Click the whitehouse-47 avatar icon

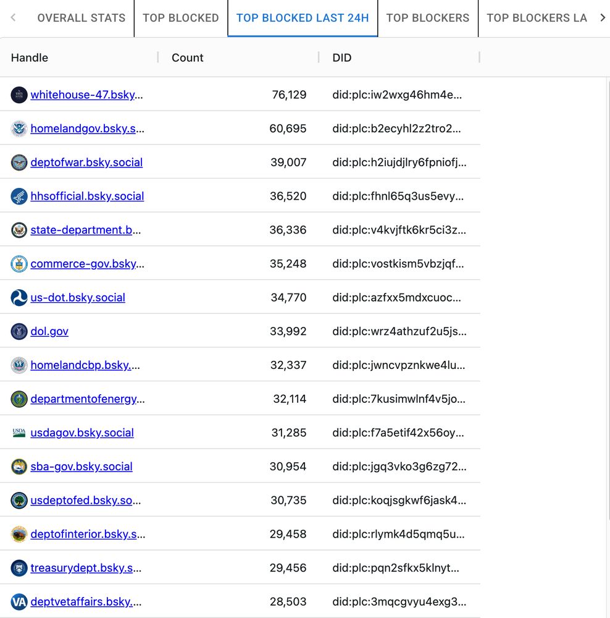[x=19, y=95]
